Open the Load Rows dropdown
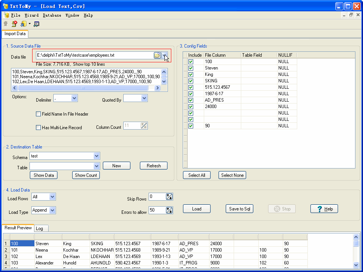This screenshot has width=363, height=272. tap(52, 197)
